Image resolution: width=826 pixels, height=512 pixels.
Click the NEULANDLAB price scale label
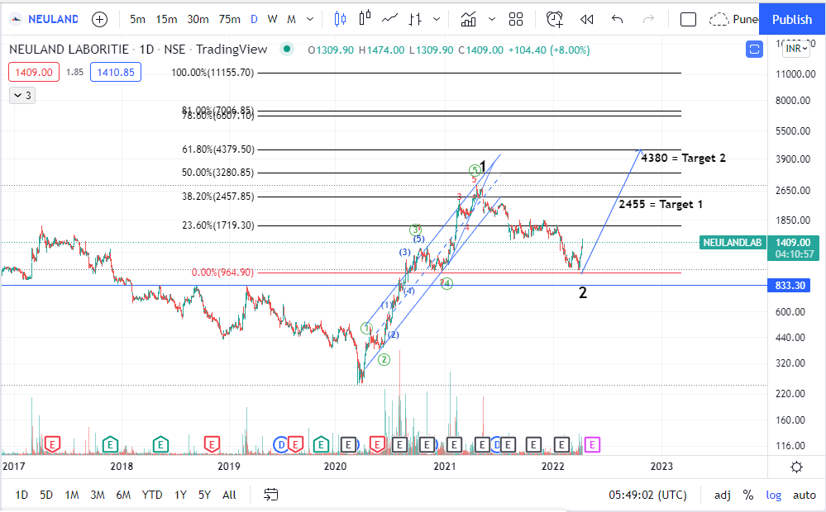(x=733, y=243)
